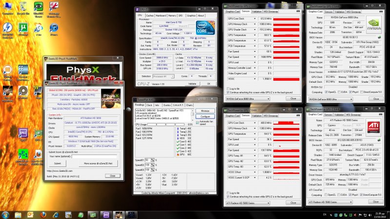
Task: Expand Memory Controller Load sensor dropdown
Action: pos(254,68)
